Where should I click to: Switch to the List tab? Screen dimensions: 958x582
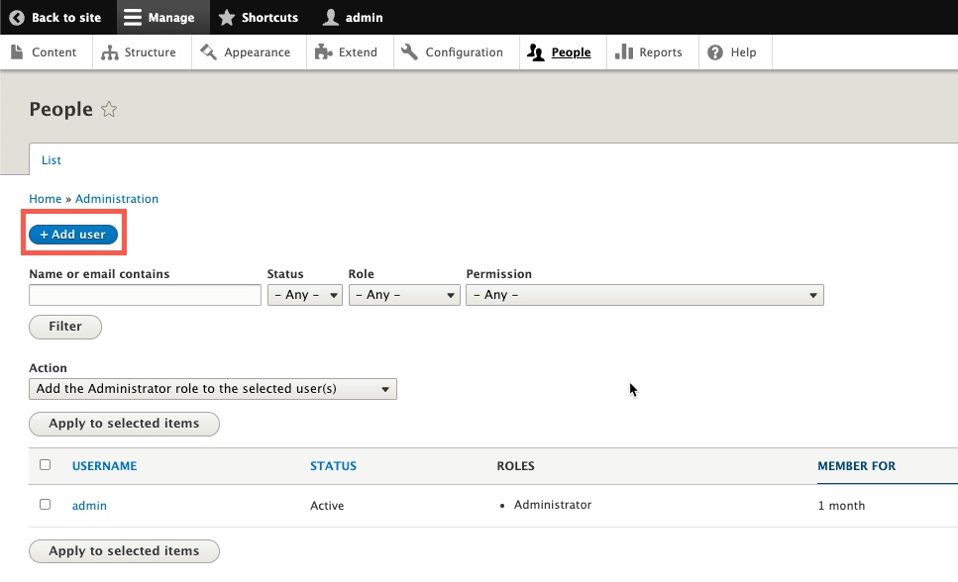pyautogui.click(x=52, y=160)
